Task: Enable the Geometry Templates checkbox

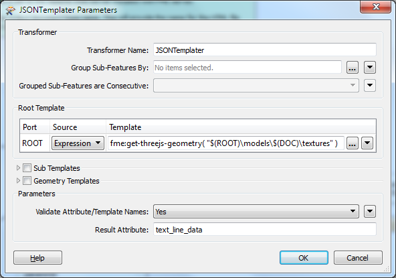Action: pyautogui.click(x=27, y=181)
